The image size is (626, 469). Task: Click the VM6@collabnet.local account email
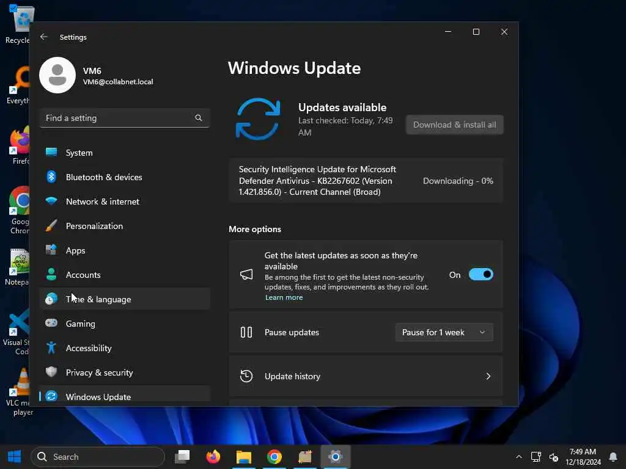tap(118, 82)
